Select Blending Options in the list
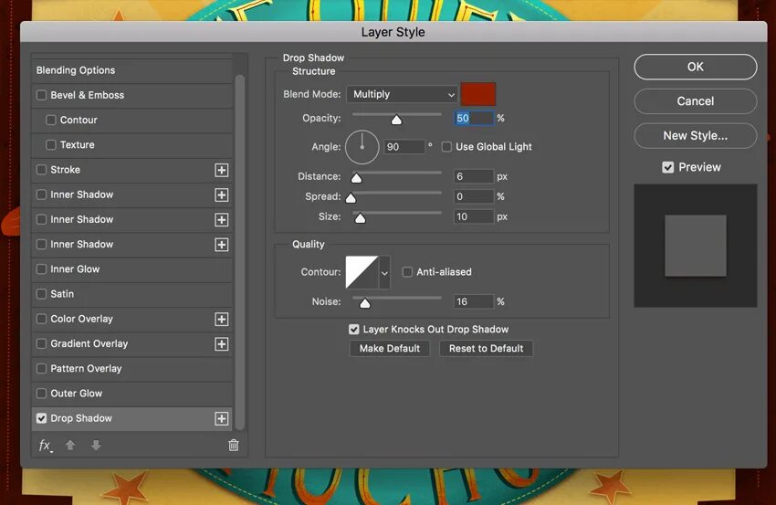 [x=132, y=70]
